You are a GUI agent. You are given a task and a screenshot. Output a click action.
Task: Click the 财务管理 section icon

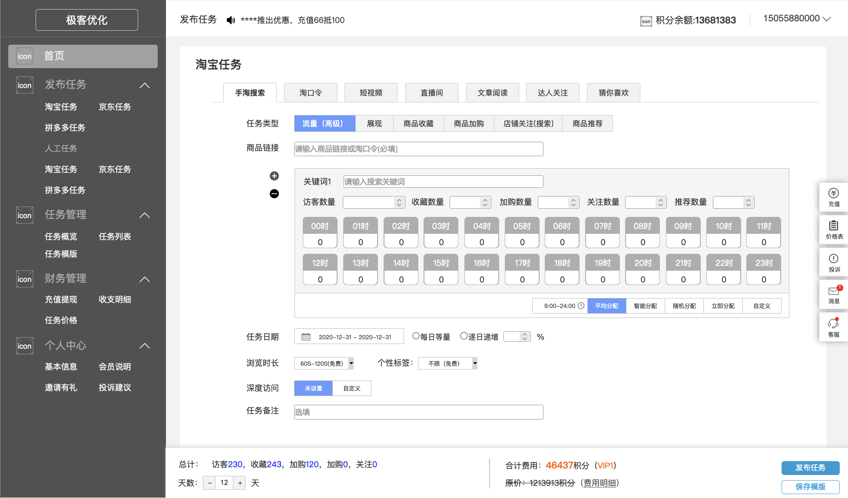pos(25,279)
